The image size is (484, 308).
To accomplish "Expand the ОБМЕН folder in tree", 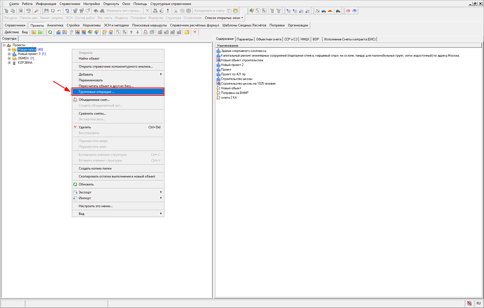I will click(9, 59).
